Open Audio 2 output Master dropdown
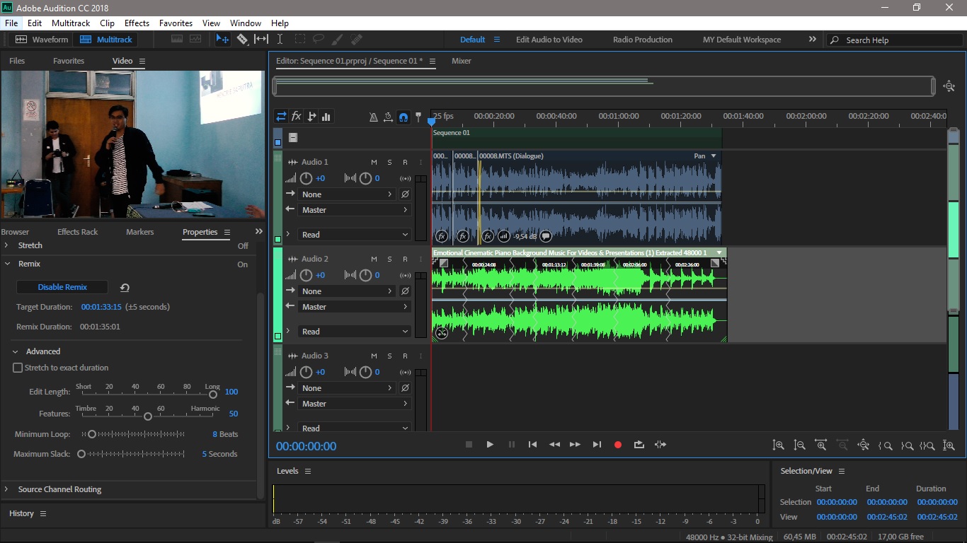 click(x=353, y=307)
